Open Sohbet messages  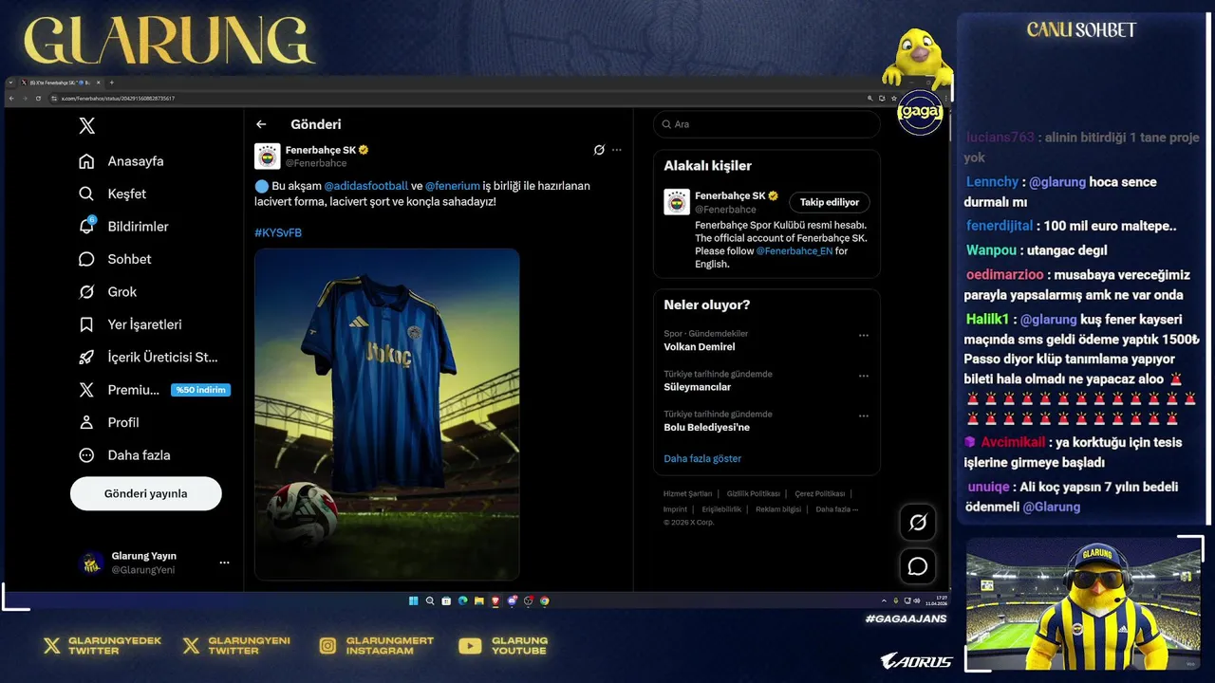(115, 259)
